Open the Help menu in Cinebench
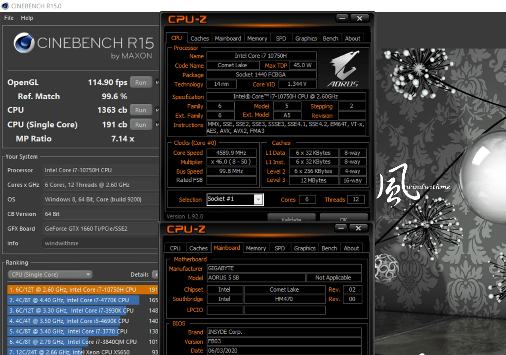Image resolution: width=506 pixels, height=355 pixels. coord(27,18)
